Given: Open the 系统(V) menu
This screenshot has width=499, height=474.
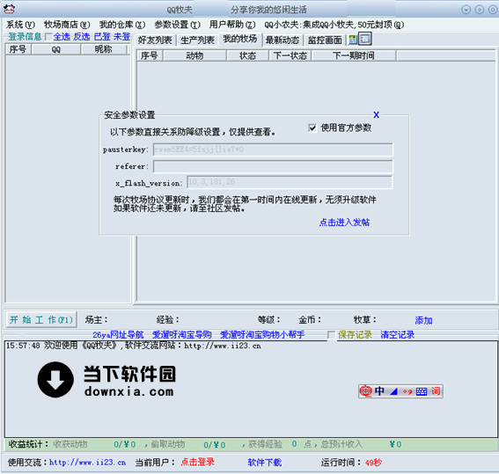Looking at the screenshot, I should [x=20, y=25].
